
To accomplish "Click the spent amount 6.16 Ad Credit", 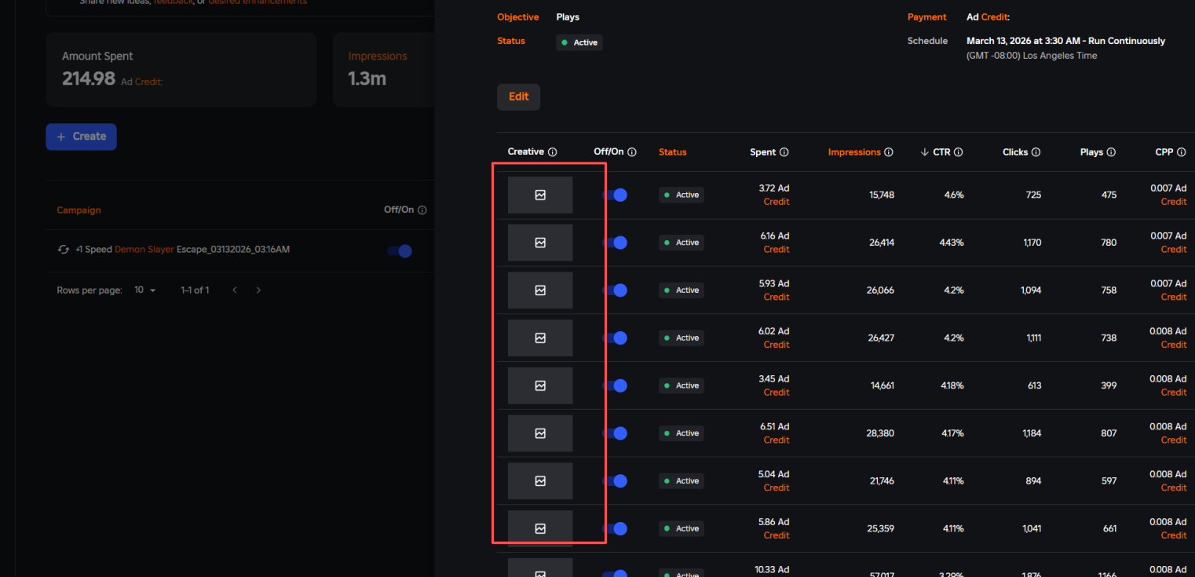I will [x=774, y=243].
